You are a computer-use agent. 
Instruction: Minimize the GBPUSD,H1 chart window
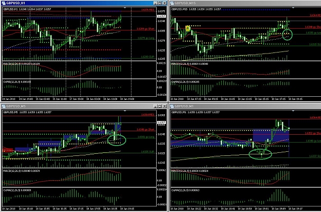pyautogui.click(x=156, y=3)
